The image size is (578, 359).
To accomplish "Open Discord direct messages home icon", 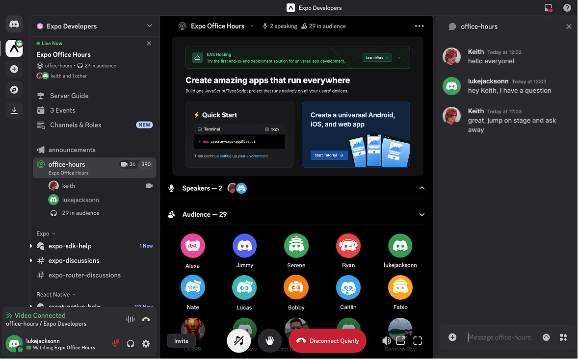I will [x=14, y=25].
